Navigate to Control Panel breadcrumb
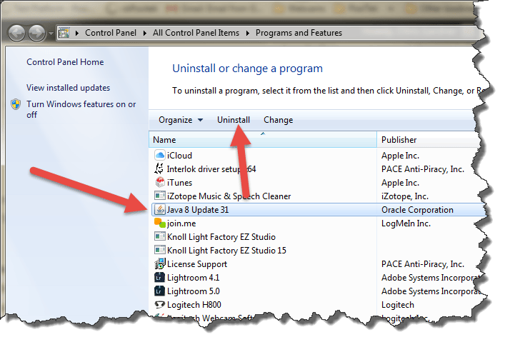Image resolution: width=505 pixels, height=342 pixels. click(111, 33)
